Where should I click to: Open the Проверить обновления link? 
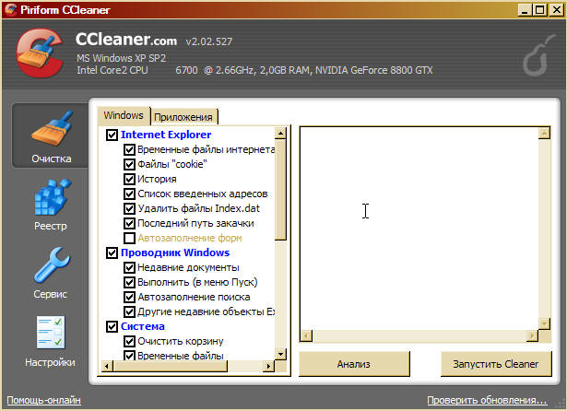tap(487, 400)
